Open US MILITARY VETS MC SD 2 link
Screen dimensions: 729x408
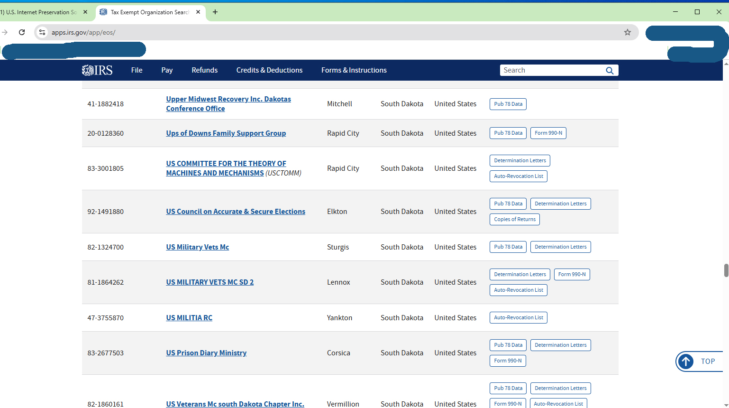[210, 282]
